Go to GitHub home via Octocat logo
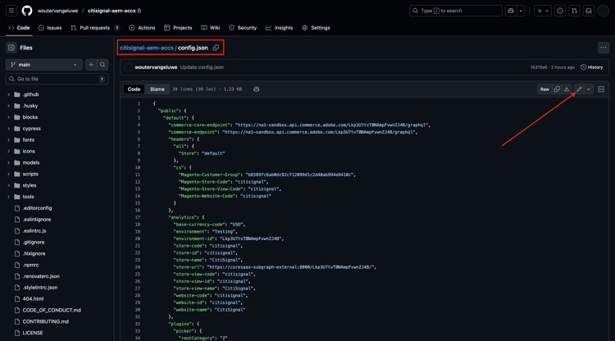 (x=27, y=11)
